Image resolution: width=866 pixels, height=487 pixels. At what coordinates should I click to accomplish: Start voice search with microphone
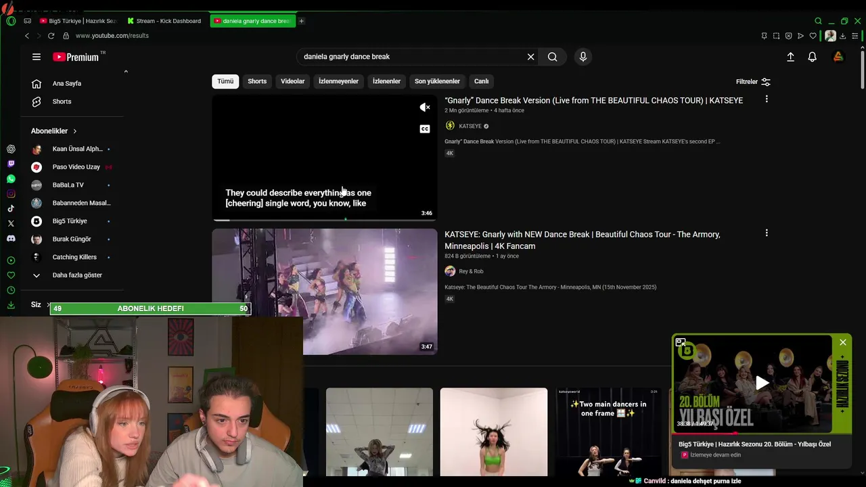point(583,57)
